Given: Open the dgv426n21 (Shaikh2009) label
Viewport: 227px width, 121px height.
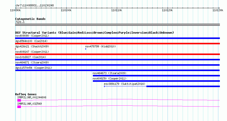Looking at the screenshot, I should (32, 46).
